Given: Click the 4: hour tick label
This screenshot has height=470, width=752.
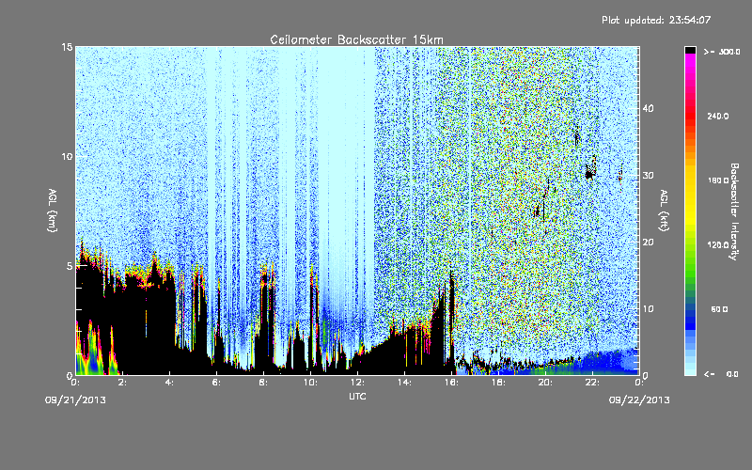Looking at the screenshot, I should (x=170, y=383).
